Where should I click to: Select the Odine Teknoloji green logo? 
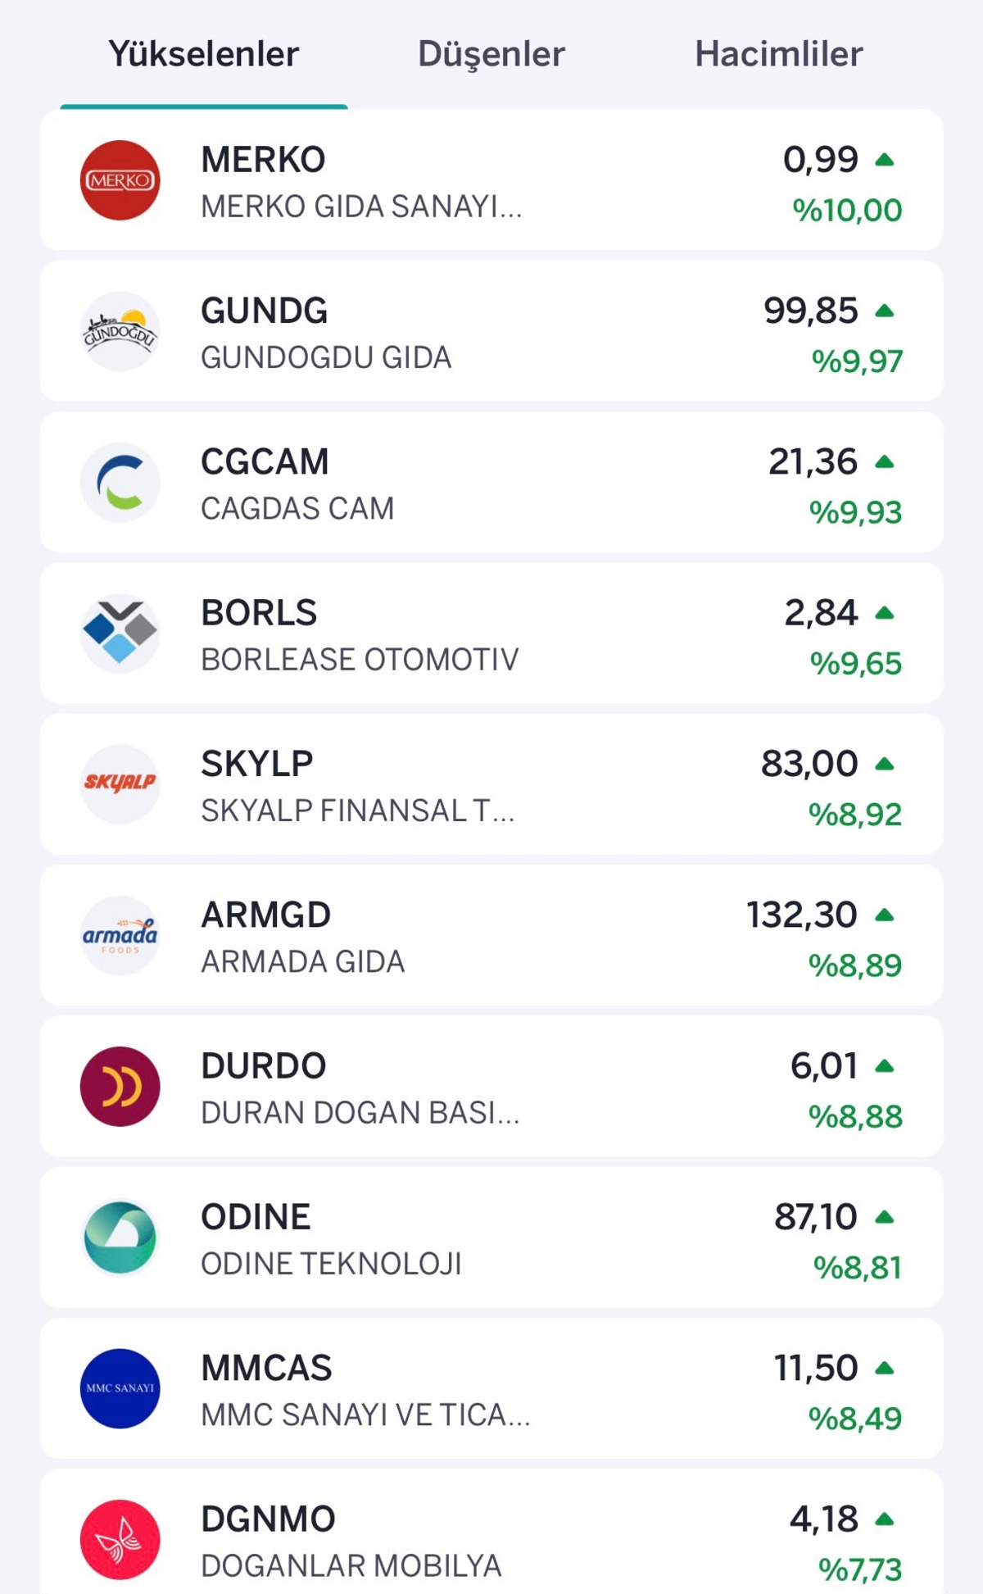pyautogui.click(x=120, y=1238)
